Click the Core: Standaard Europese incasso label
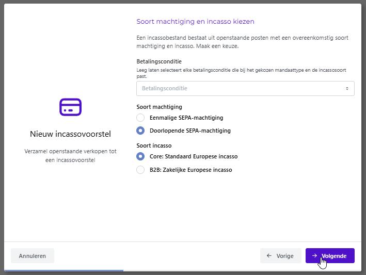The width and height of the screenshot is (366, 275). [x=194, y=156]
